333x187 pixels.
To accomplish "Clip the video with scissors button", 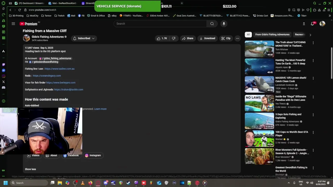I will coord(226,38).
